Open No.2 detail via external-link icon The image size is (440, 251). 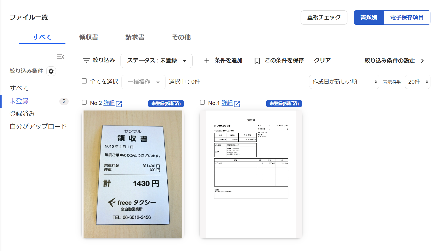coord(119,104)
